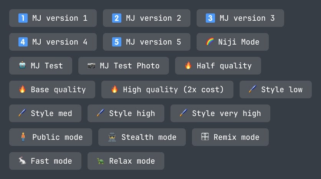Click the blue number 5 icon

pos(117,42)
